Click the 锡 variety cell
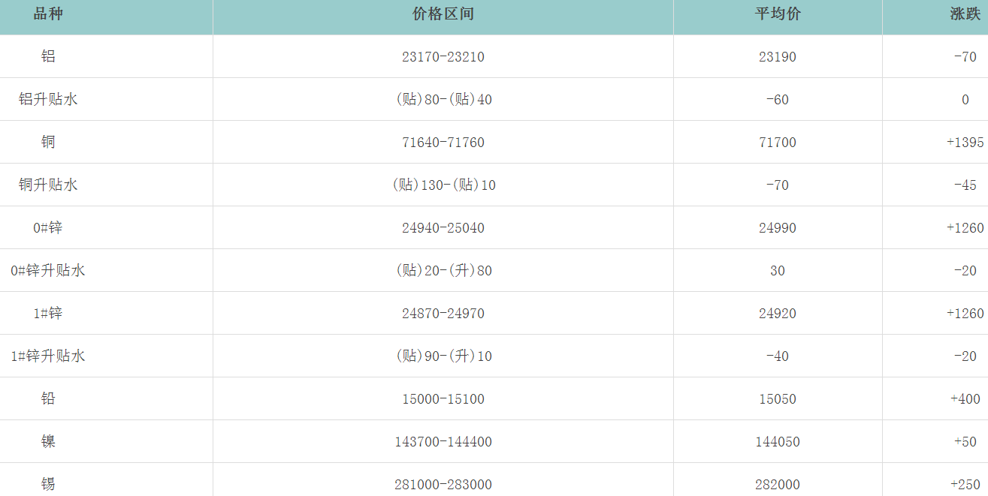This screenshot has height=496, width=988. pyautogui.click(x=48, y=484)
